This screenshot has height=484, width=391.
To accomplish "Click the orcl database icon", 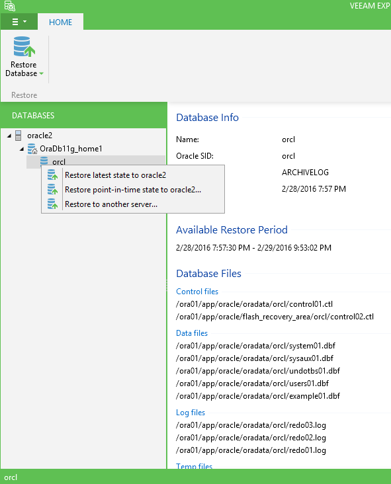I will pyautogui.click(x=44, y=161).
